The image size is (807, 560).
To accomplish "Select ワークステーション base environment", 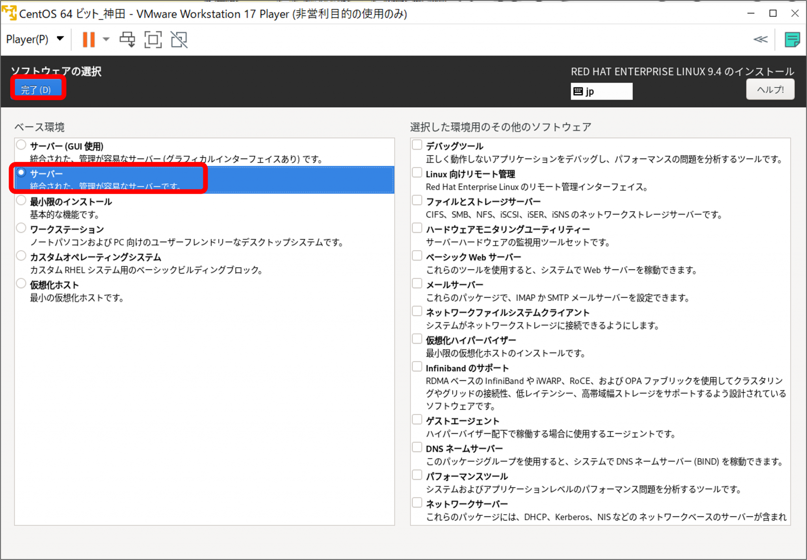I will (21, 228).
